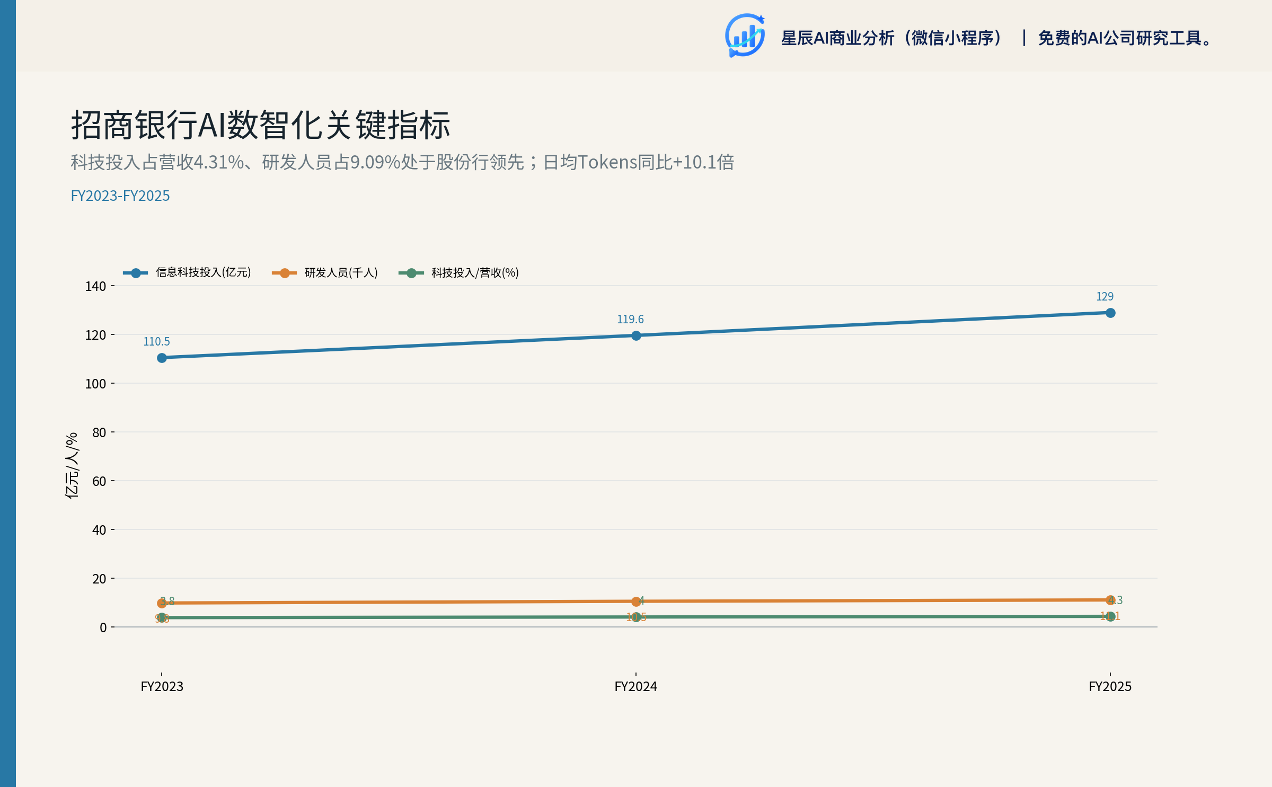This screenshot has height=787, width=1272.
Task: Click the FY2024 x-axis label
Action: point(636,686)
